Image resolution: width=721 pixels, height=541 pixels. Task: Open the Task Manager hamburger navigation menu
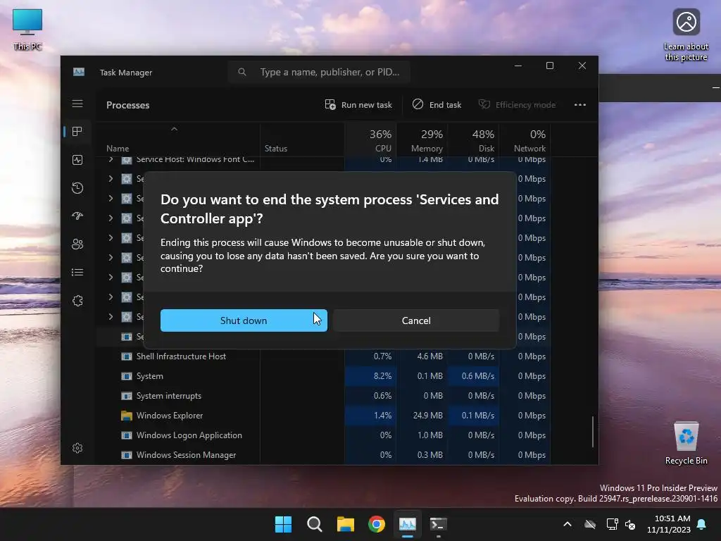tap(77, 104)
